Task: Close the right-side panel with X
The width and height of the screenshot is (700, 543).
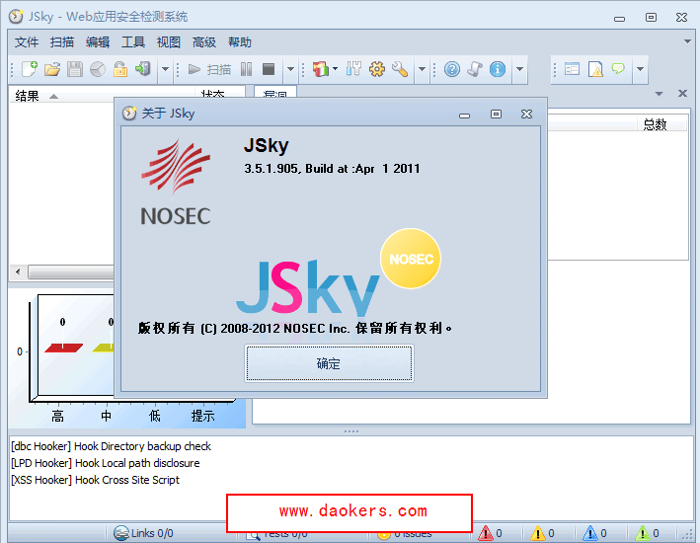Action: point(682,94)
